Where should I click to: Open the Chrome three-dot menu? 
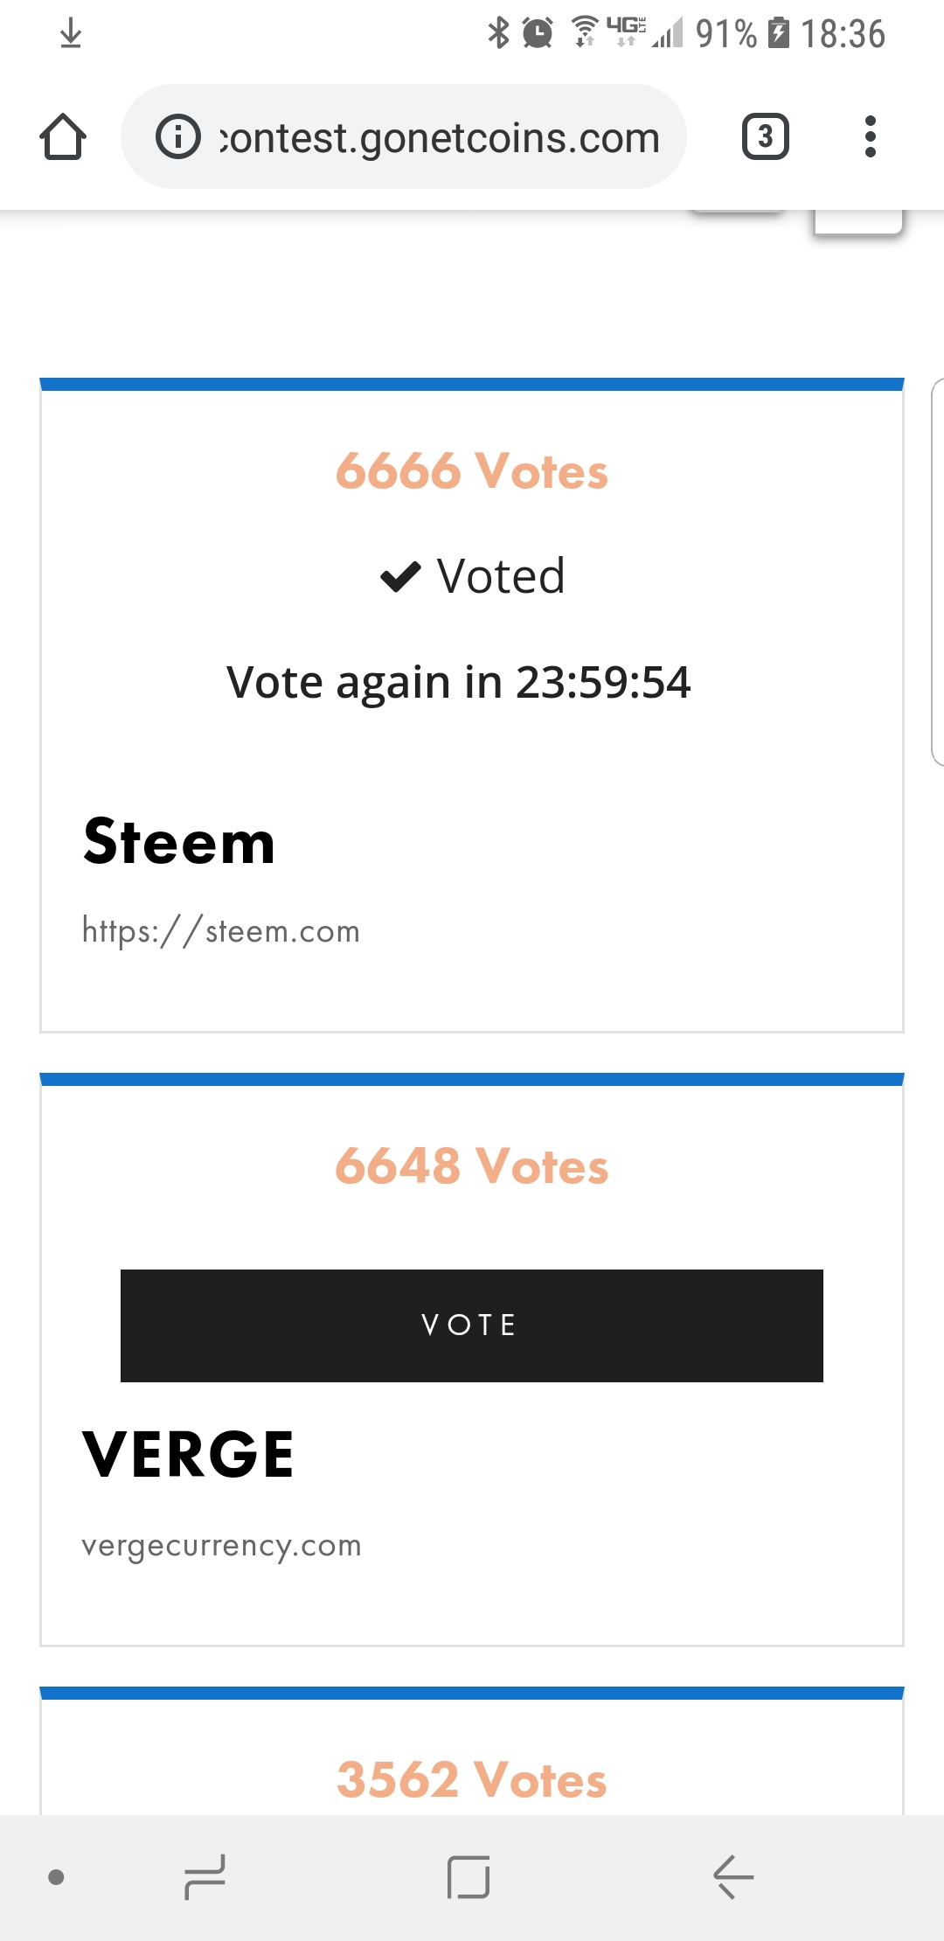870,136
